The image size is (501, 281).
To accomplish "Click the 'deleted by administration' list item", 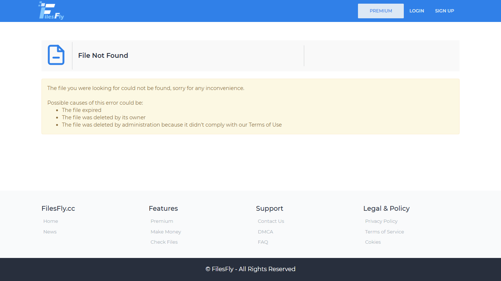I will tap(172, 125).
